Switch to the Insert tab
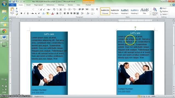This screenshot has height=98, width=175. 28,5
